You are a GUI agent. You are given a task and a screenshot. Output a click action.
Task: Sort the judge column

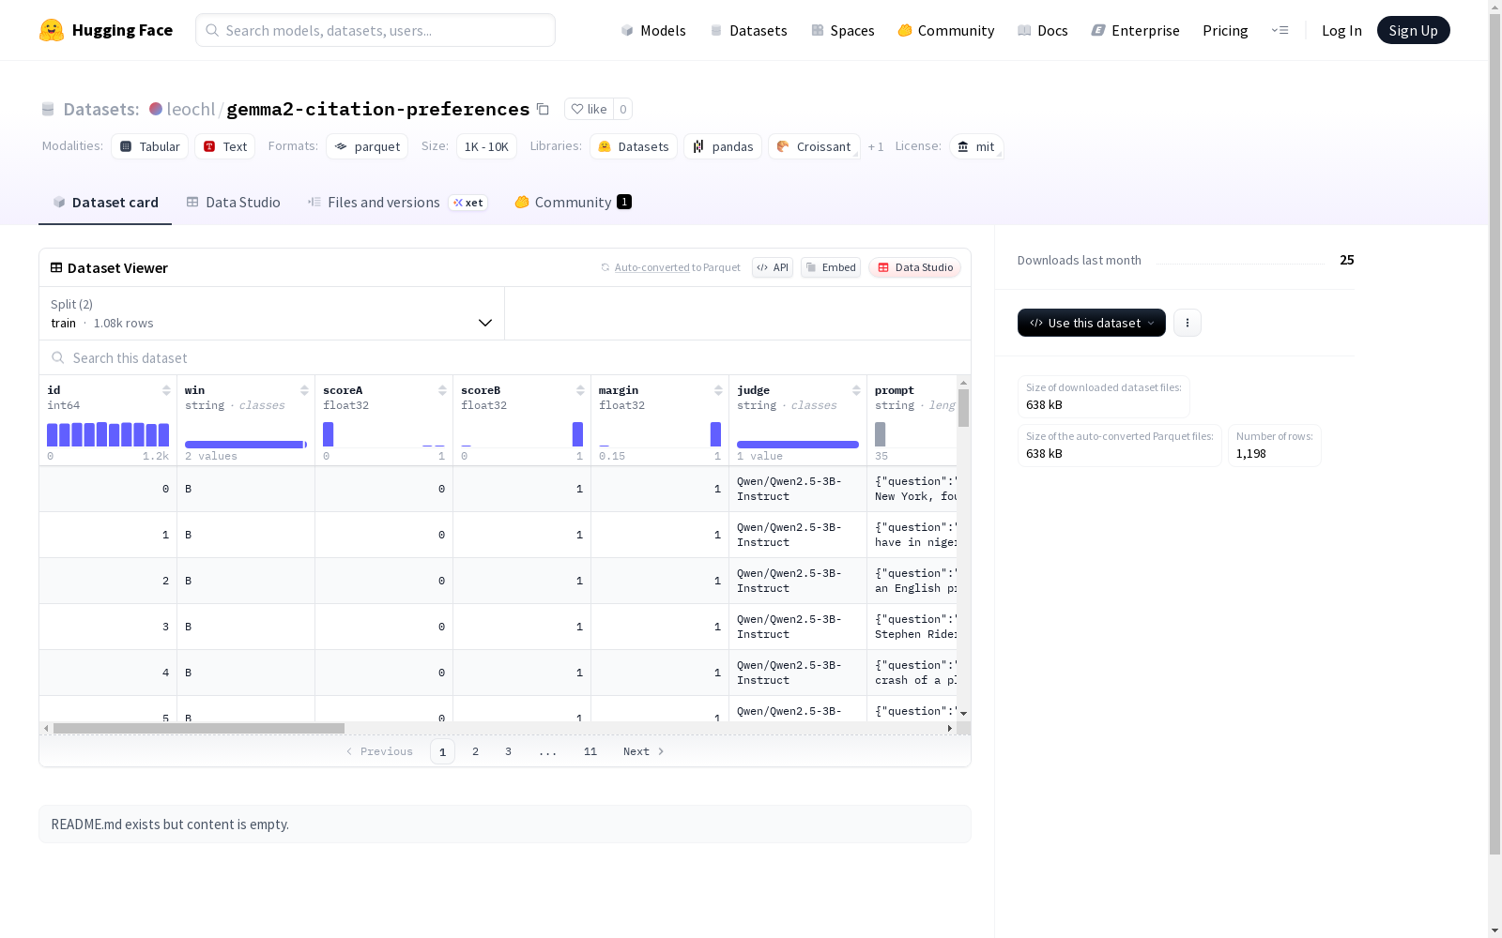click(856, 390)
